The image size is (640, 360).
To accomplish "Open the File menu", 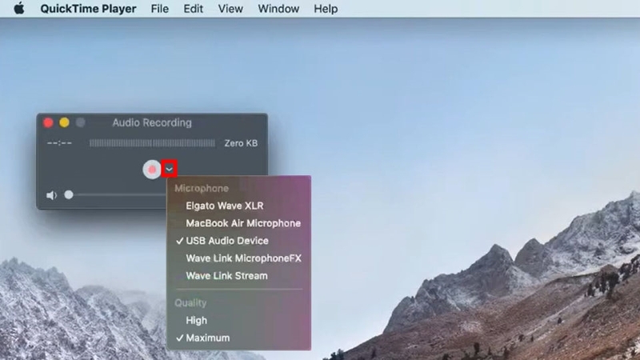I will tap(159, 9).
